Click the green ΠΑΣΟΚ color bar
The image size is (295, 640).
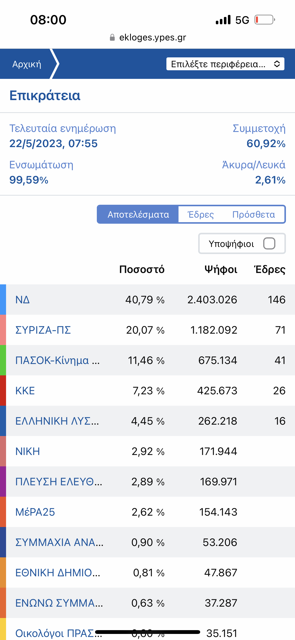[3, 360]
